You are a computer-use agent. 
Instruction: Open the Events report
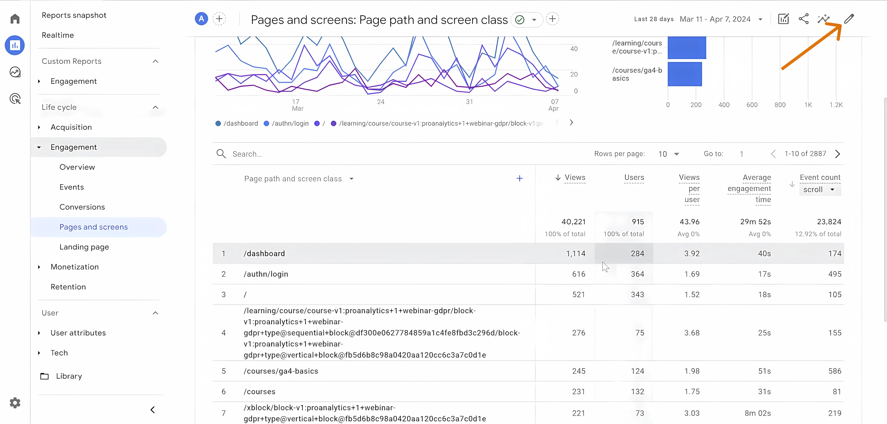(x=72, y=187)
